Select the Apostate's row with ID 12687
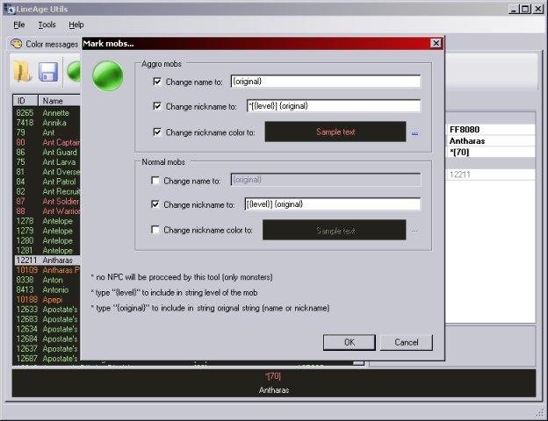548x421 pixels. point(47,359)
